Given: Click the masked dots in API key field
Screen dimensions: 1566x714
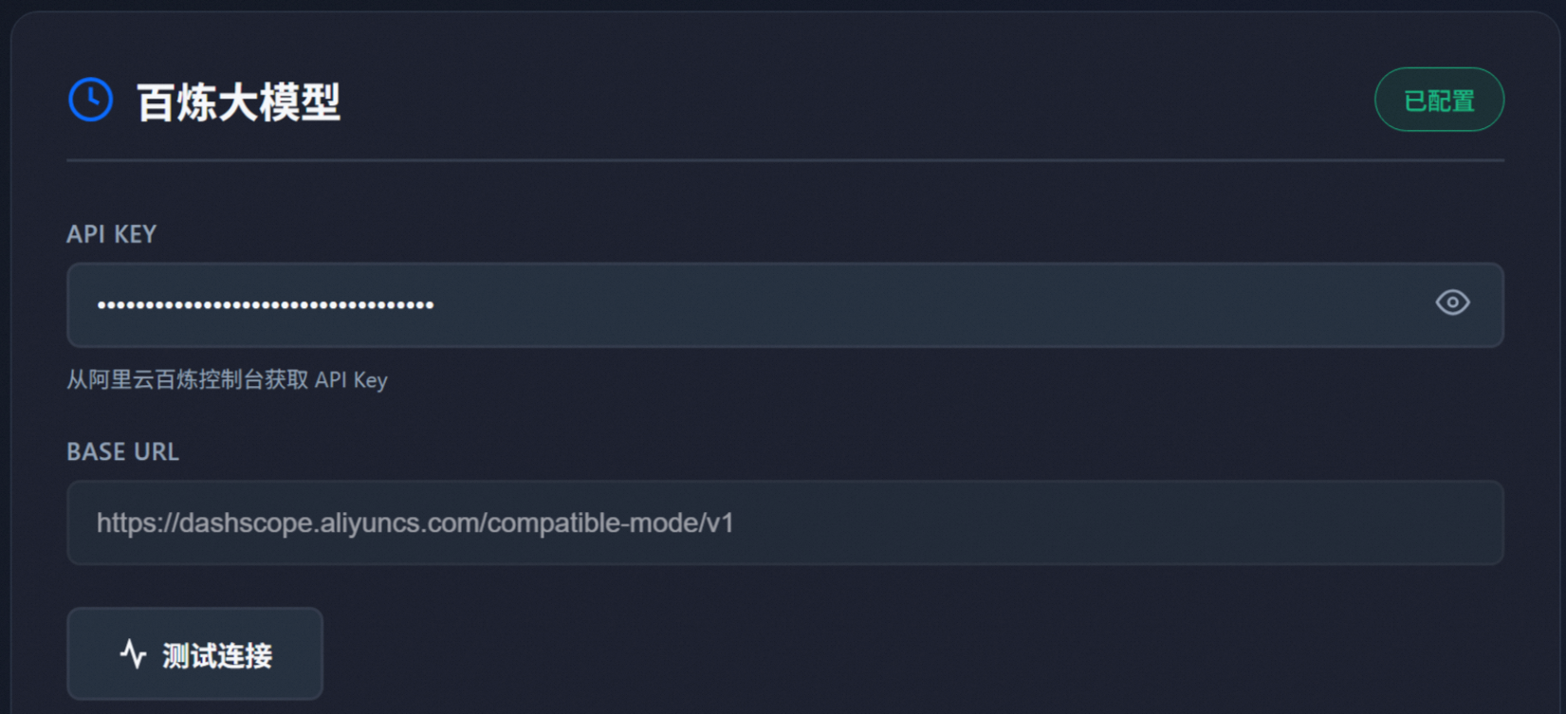Looking at the screenshot, I should [266, 305].
